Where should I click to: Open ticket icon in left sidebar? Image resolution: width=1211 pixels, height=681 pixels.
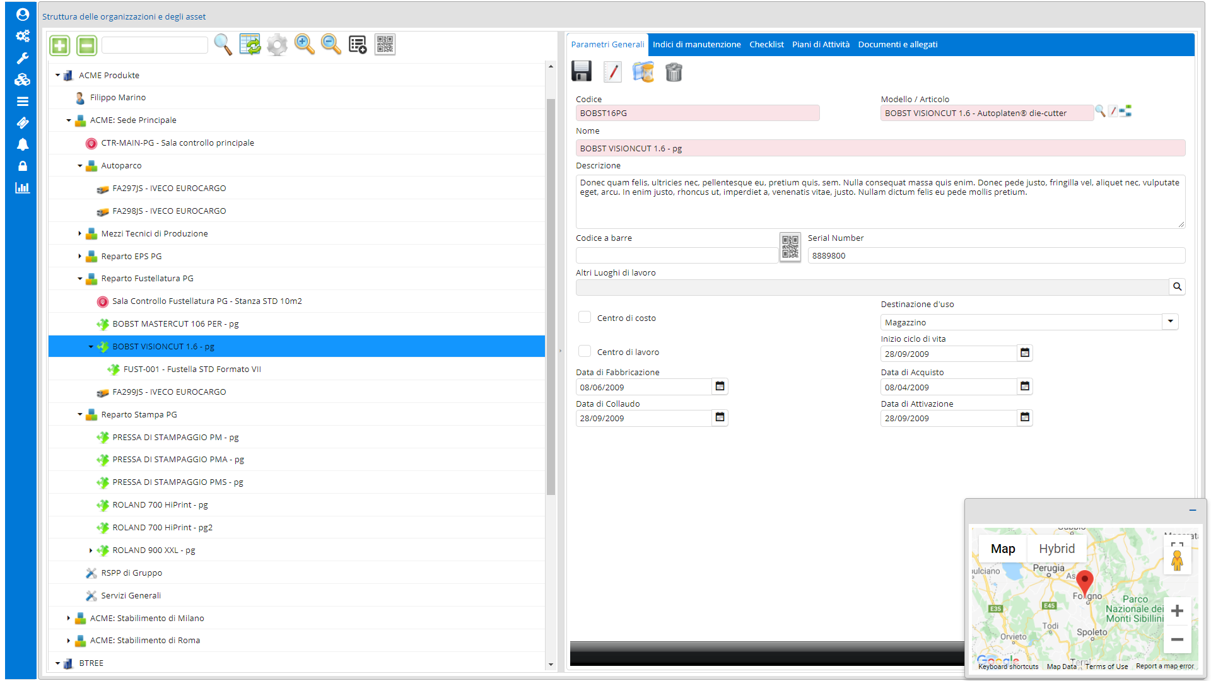(x=23, y=122)
